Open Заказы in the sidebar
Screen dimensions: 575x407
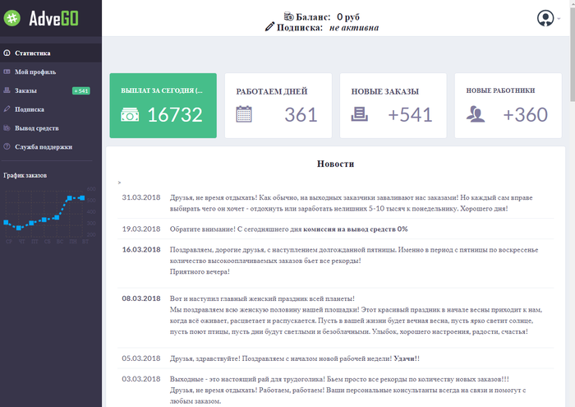coord(25,90)
